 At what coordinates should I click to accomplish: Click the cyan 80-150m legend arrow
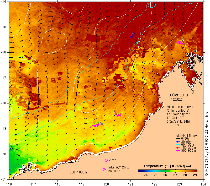pos(178,145)
